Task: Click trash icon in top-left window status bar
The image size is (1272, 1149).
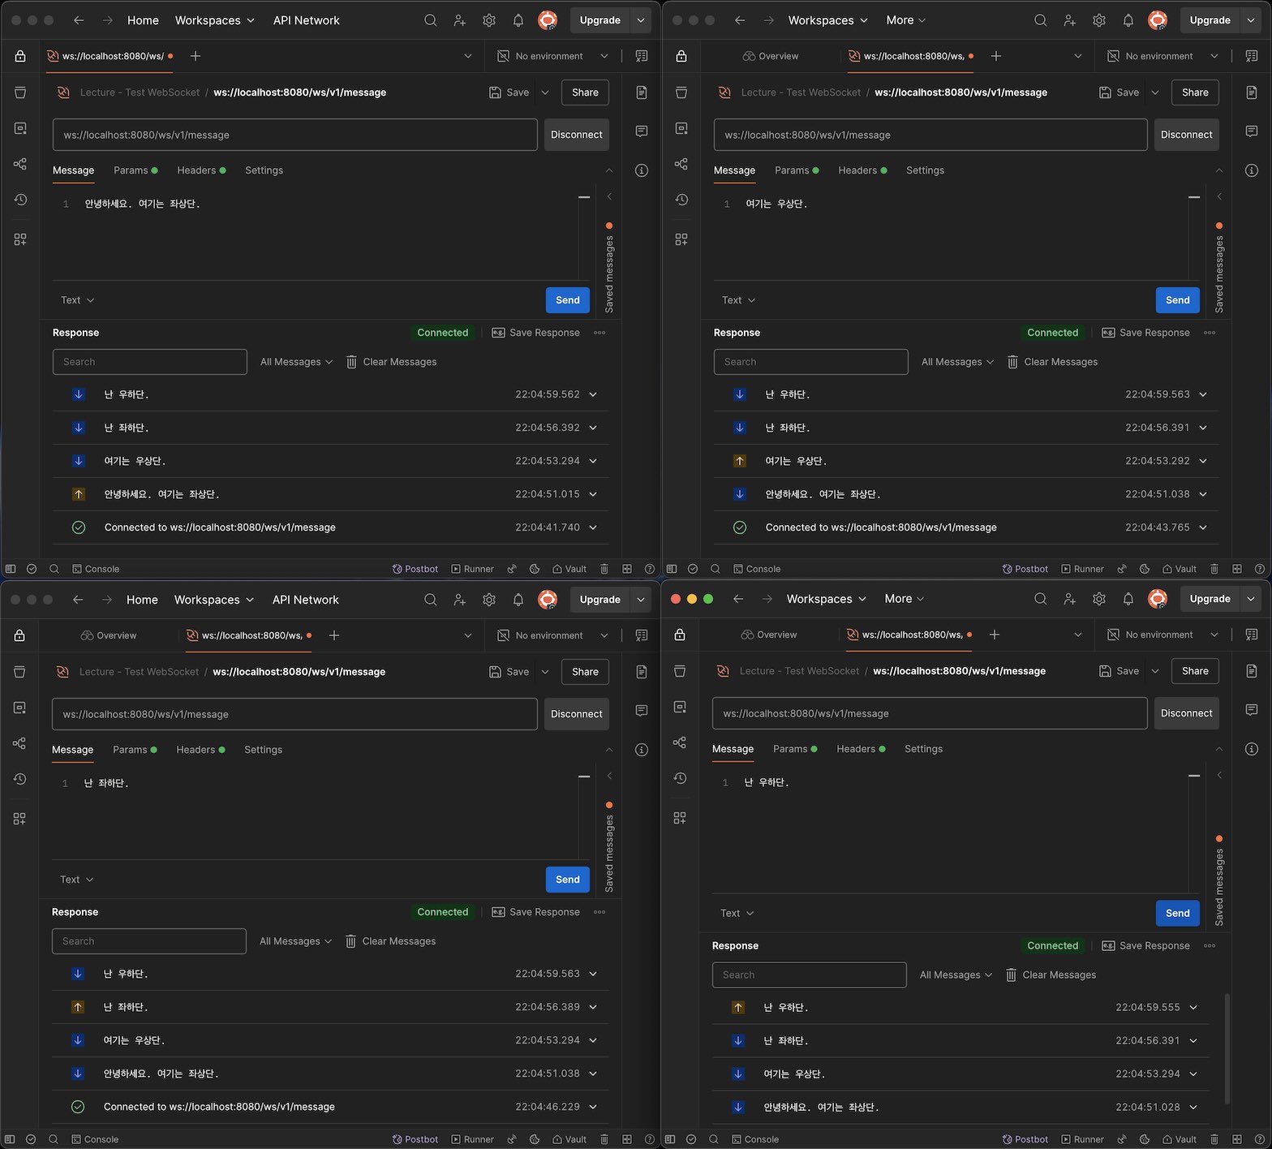Action: click(604, 569)
